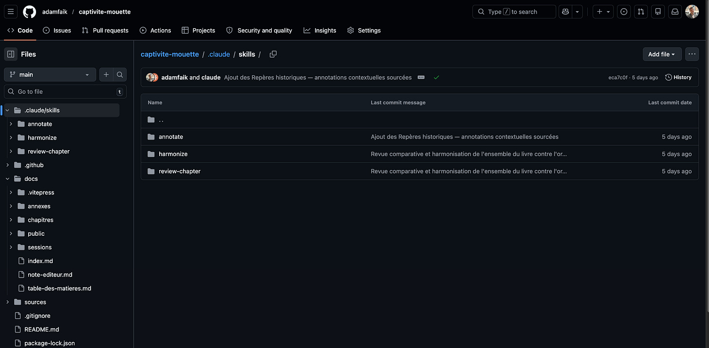Open the Add file dropdown

pyautogui.click(x=662, y=54)
